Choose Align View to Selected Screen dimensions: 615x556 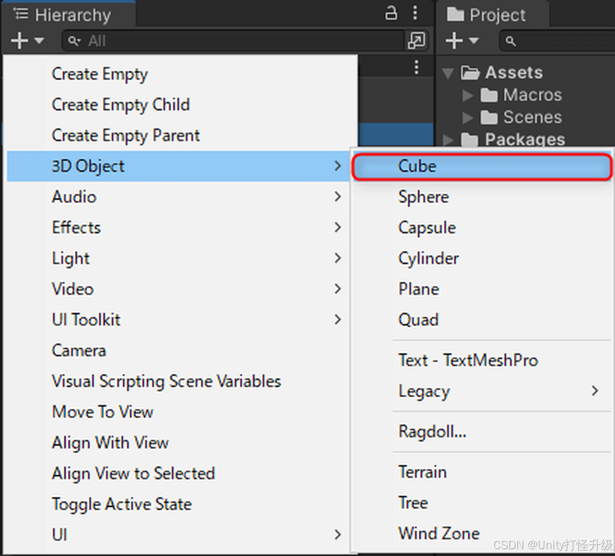pyautogui.click(x=178, y=473)
